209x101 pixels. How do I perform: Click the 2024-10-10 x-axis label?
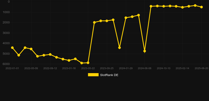[x=163, y=68]
